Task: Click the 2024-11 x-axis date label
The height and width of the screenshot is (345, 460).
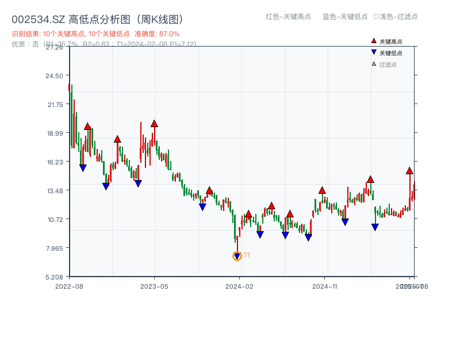Action: click(325, 286)
